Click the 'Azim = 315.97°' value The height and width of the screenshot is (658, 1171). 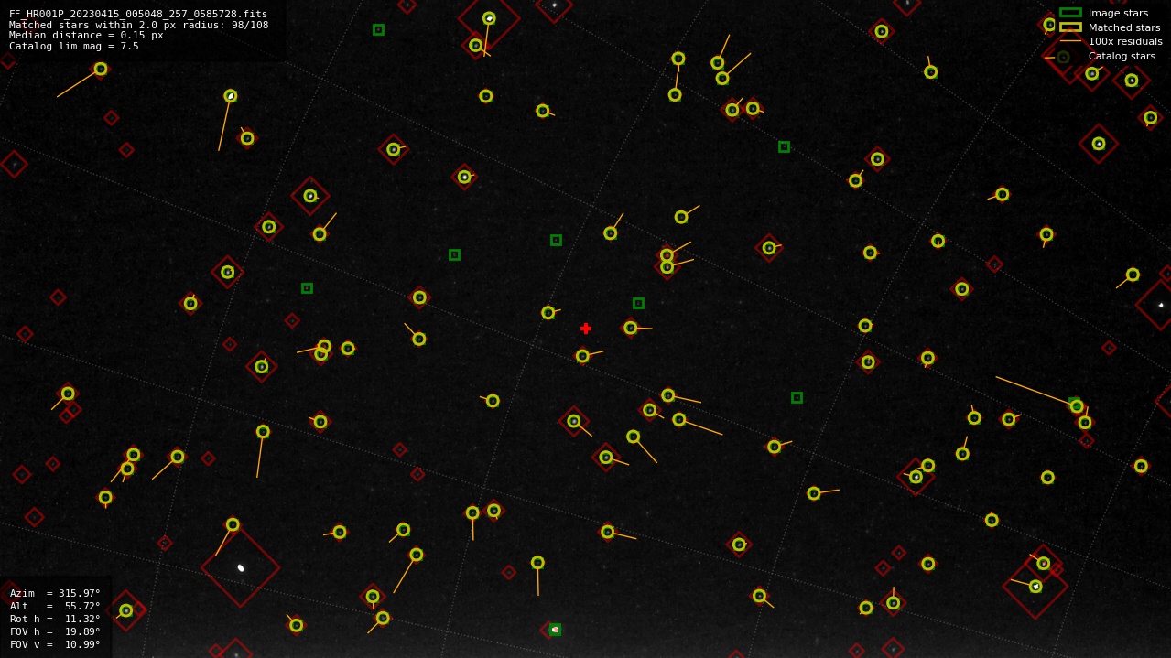tap(55, 593)
